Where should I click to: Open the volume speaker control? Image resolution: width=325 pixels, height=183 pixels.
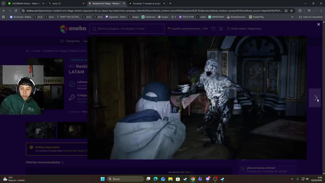click(x=307, y=179)
